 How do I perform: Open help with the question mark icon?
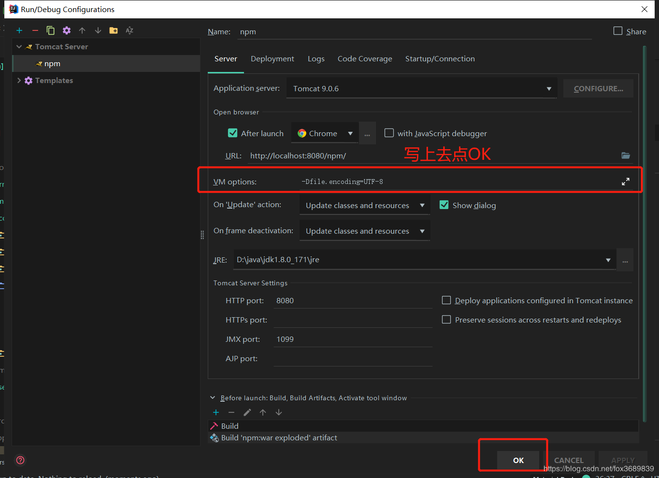pos(20,460)
